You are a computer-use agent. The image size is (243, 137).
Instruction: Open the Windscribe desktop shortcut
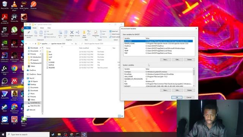click(x=14, y=18)
